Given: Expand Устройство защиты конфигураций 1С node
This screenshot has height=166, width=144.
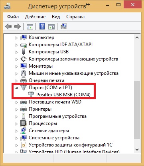Looking at the screenshot, I should (16, 145).
